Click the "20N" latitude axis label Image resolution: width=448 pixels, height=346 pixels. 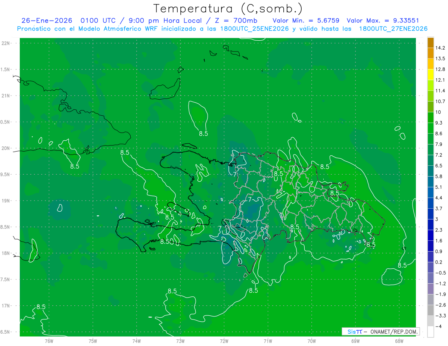[6, 148]
